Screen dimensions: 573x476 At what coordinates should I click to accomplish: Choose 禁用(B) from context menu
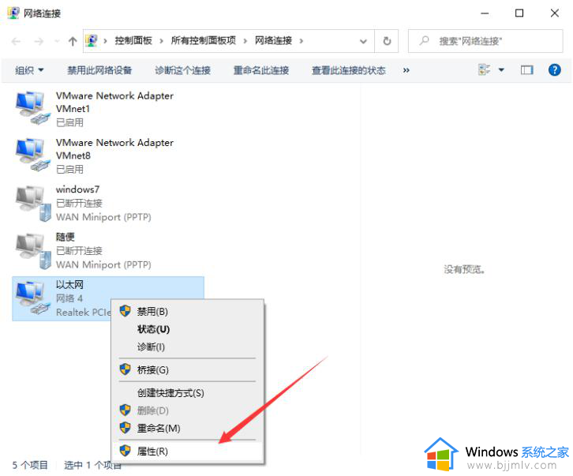pyautogui.click(x=188, y=312)
